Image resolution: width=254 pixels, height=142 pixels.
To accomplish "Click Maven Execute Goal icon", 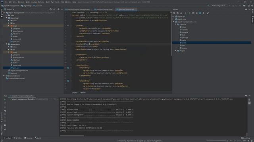I will pos(193,13).
